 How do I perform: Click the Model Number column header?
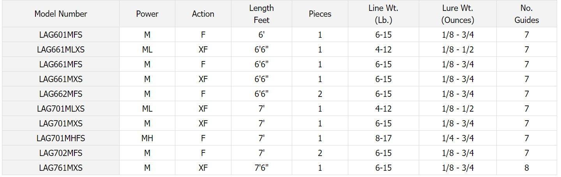pyautogui.click(x=61, y=14)
